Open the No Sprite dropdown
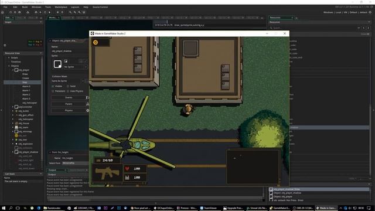 76,67
